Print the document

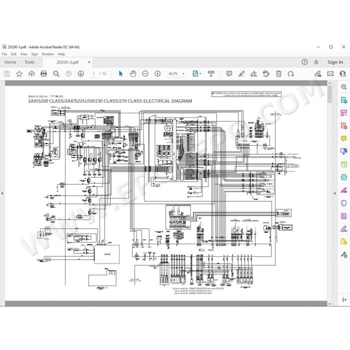point(44,73)
